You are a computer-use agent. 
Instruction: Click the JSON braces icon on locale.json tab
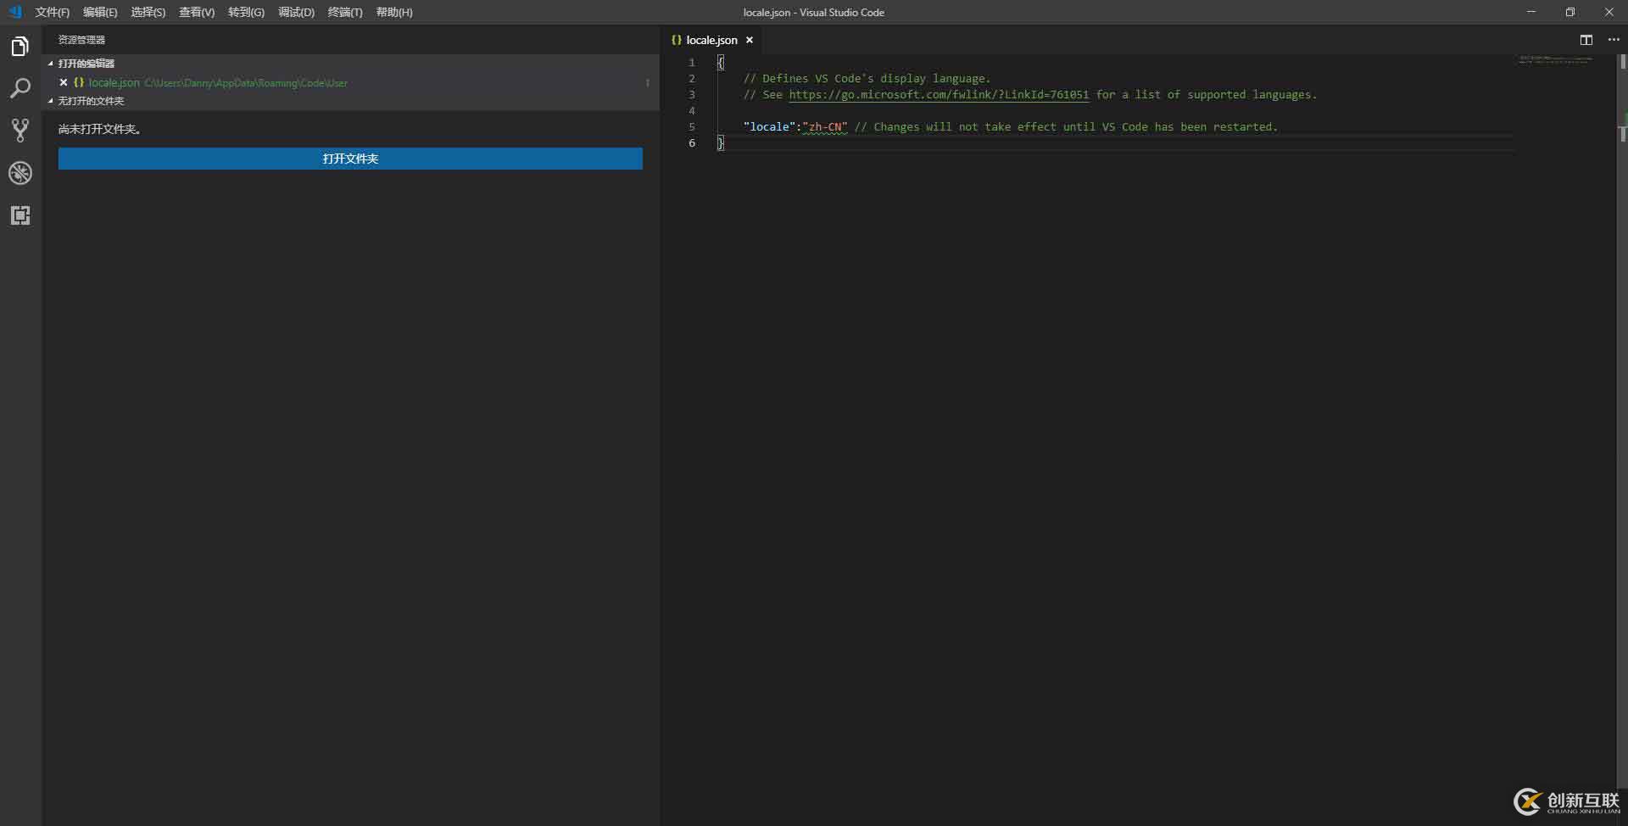pyautogui.click(x=677, y=40)
